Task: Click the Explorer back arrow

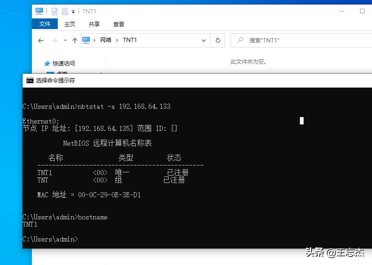Action: tap(41, 41)
